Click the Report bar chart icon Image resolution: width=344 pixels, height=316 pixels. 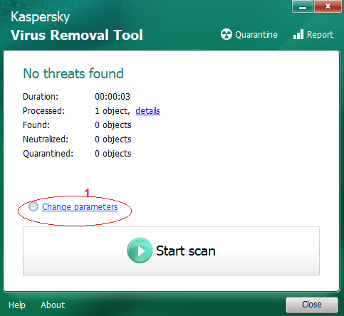(298, 34)
